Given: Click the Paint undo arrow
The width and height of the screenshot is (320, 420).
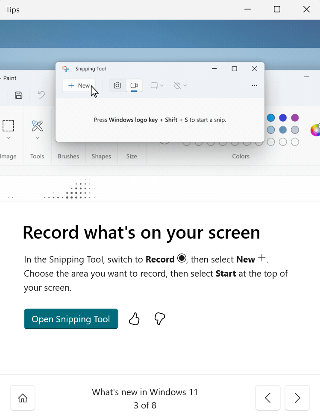Looking at the screenshot, I should click(x=41, y=95).
